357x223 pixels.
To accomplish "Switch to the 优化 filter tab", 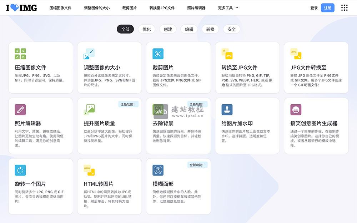I will click(x=146, y=30).
